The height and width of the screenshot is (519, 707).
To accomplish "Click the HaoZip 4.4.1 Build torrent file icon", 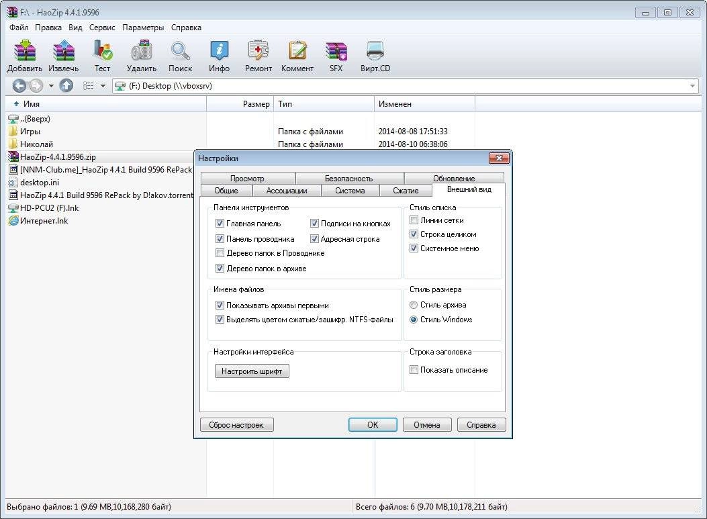I will coord(13,195).
